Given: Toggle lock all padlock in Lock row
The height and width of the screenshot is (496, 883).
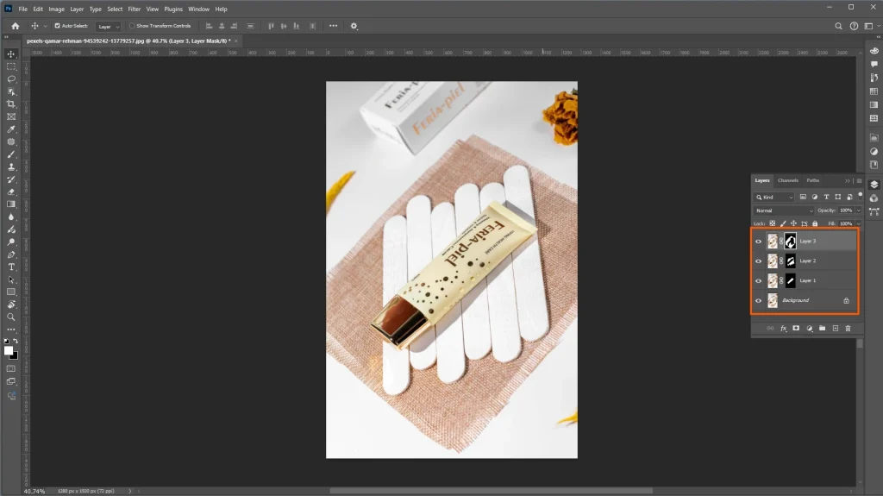Looking at the screenshot, I should tap(815, 223).
